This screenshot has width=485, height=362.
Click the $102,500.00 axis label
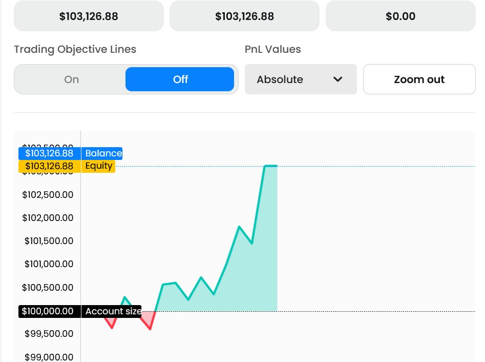(48, 195)
